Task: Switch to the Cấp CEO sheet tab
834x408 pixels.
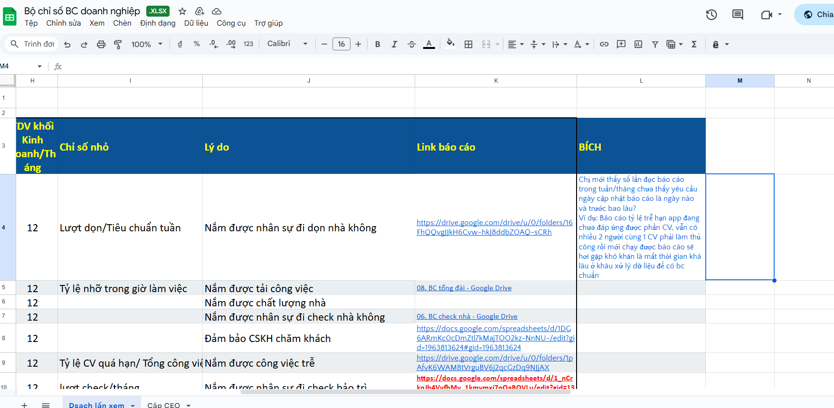Action: 164,405
